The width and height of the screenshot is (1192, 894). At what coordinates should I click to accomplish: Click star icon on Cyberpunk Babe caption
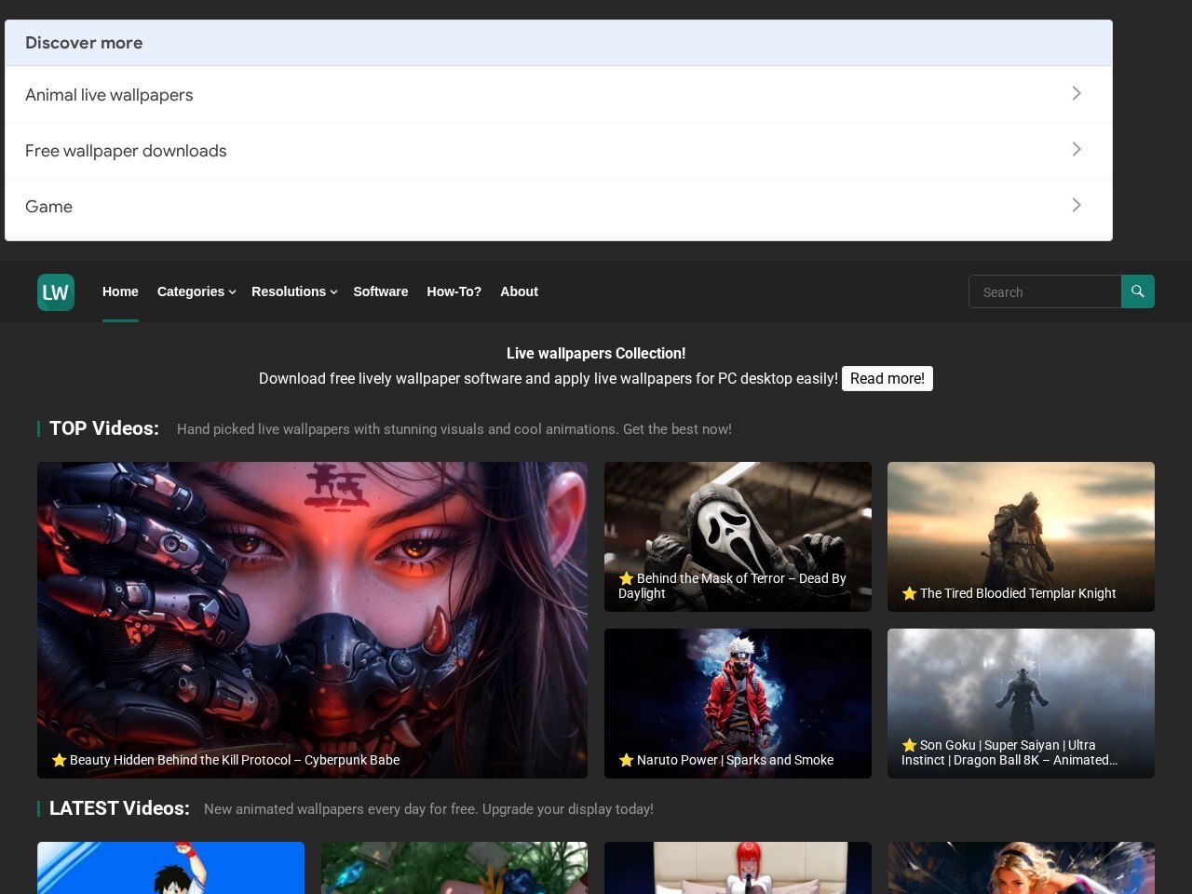tap(59, 760)
